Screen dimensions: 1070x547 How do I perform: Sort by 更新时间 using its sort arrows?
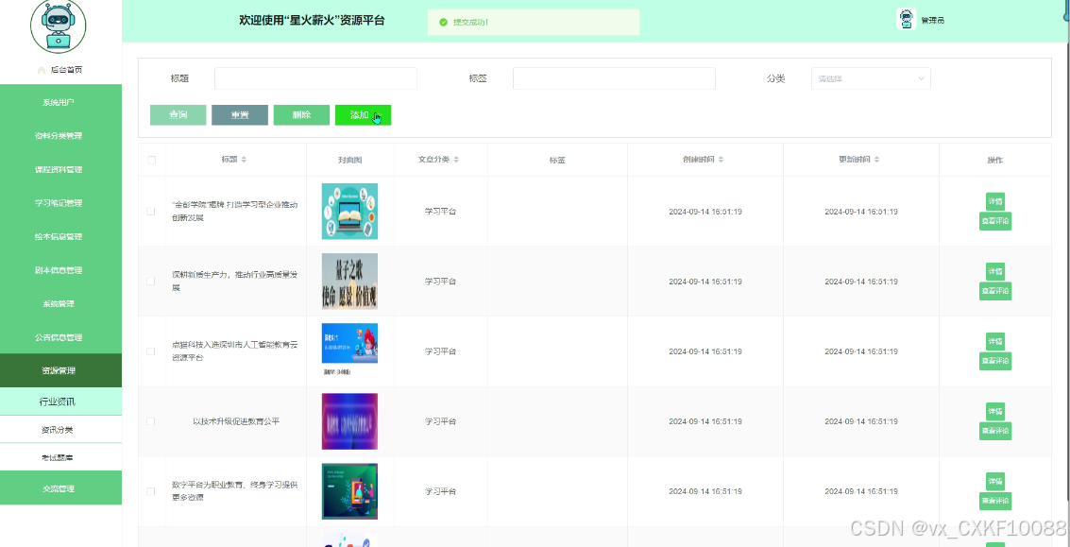(x=876, y=159)
